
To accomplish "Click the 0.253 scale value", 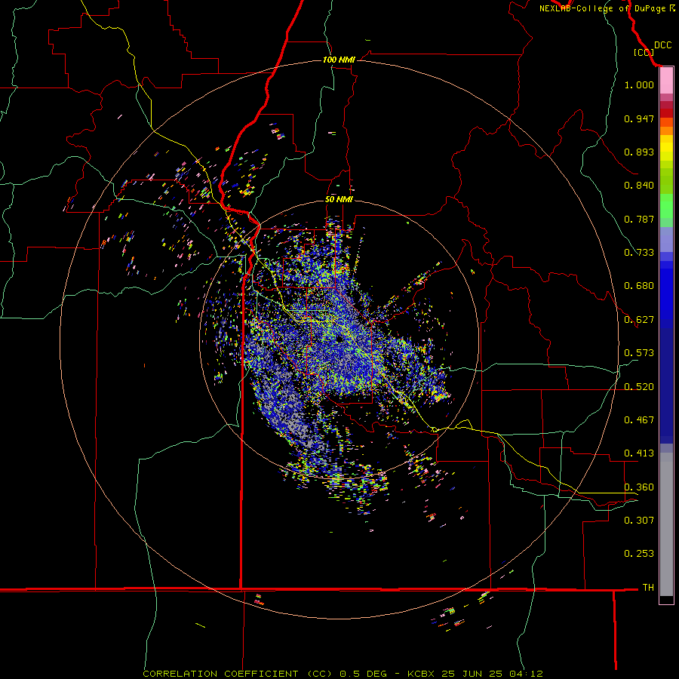I will tap(639, 554).
